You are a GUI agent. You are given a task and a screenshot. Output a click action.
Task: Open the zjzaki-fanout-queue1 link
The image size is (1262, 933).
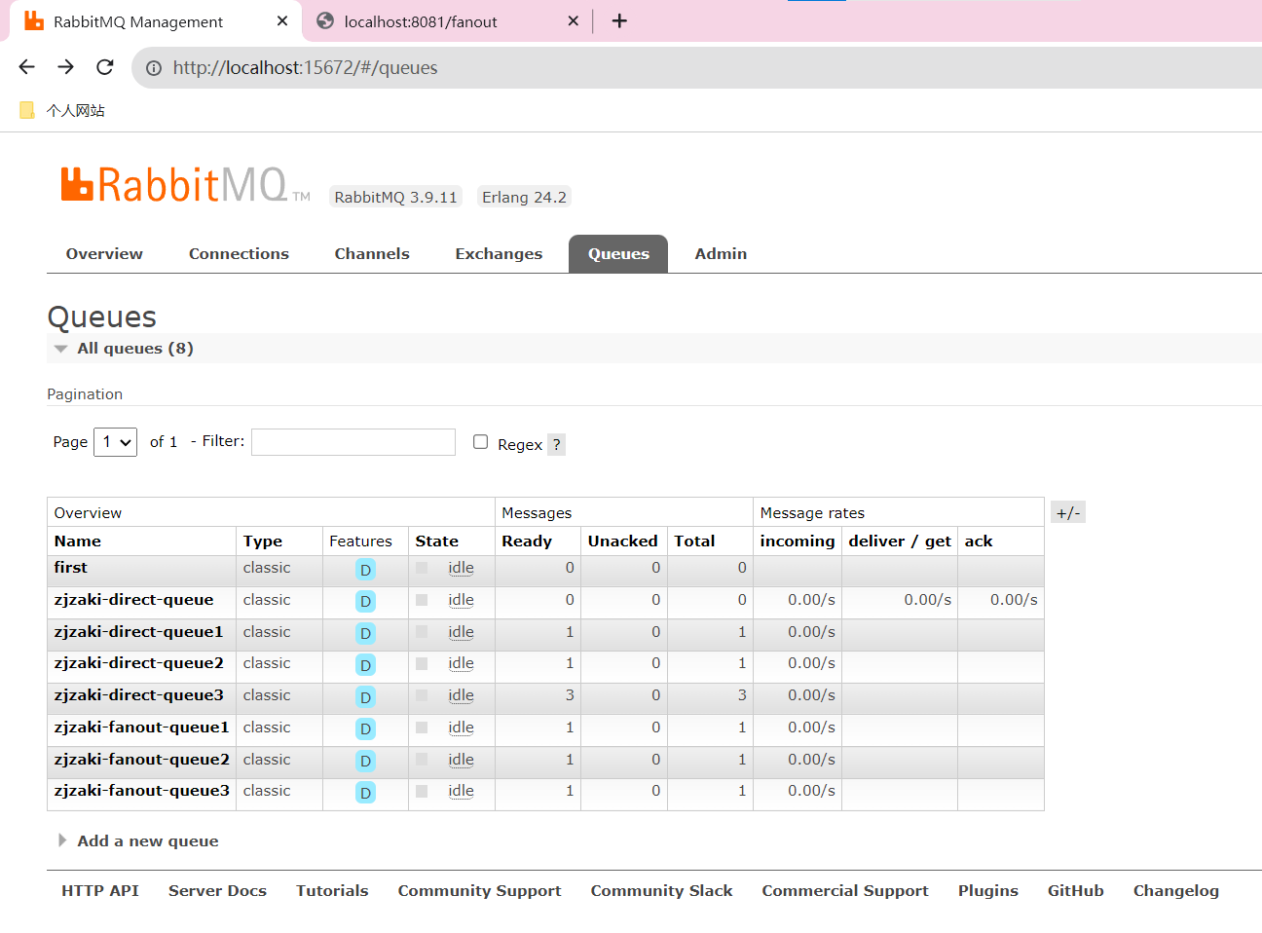[141, 727]
